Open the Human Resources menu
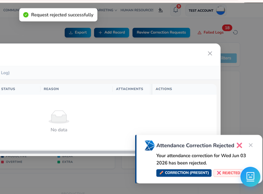263x194 pixels. pyautogui.click(x=137, y=10)
